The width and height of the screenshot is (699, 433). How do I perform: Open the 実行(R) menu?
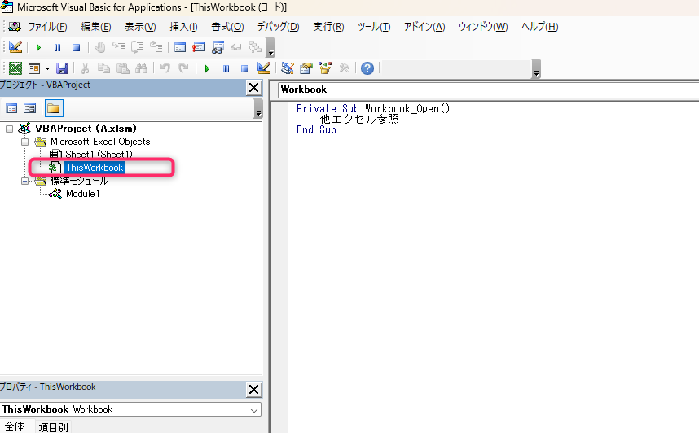(328, 27)
